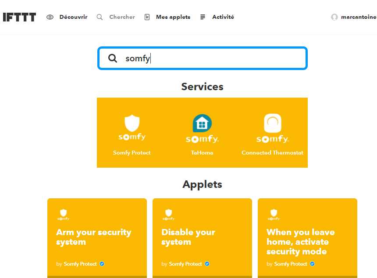Viewport: 377px width, 278px height.
Task: Click the small Somfy logo on Arm applet
Action: (x=64, y=215)
